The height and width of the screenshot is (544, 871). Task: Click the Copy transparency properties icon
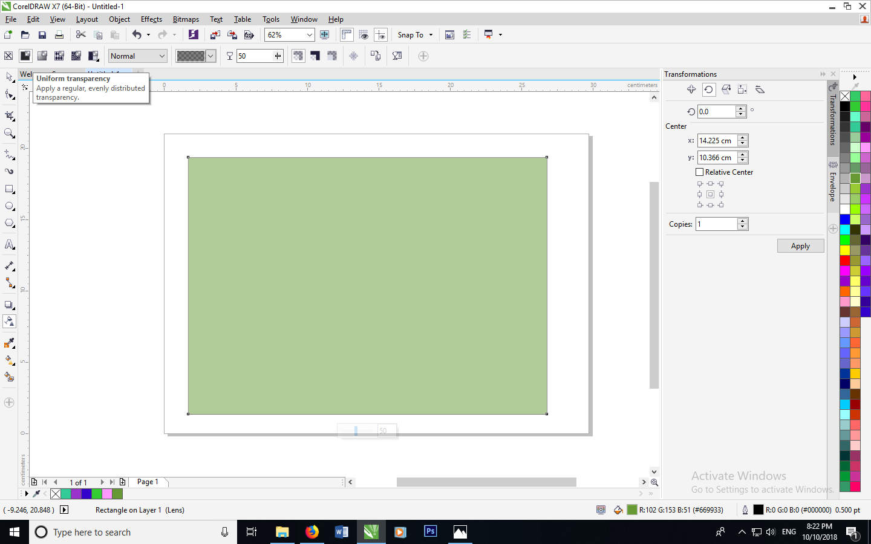375,56
